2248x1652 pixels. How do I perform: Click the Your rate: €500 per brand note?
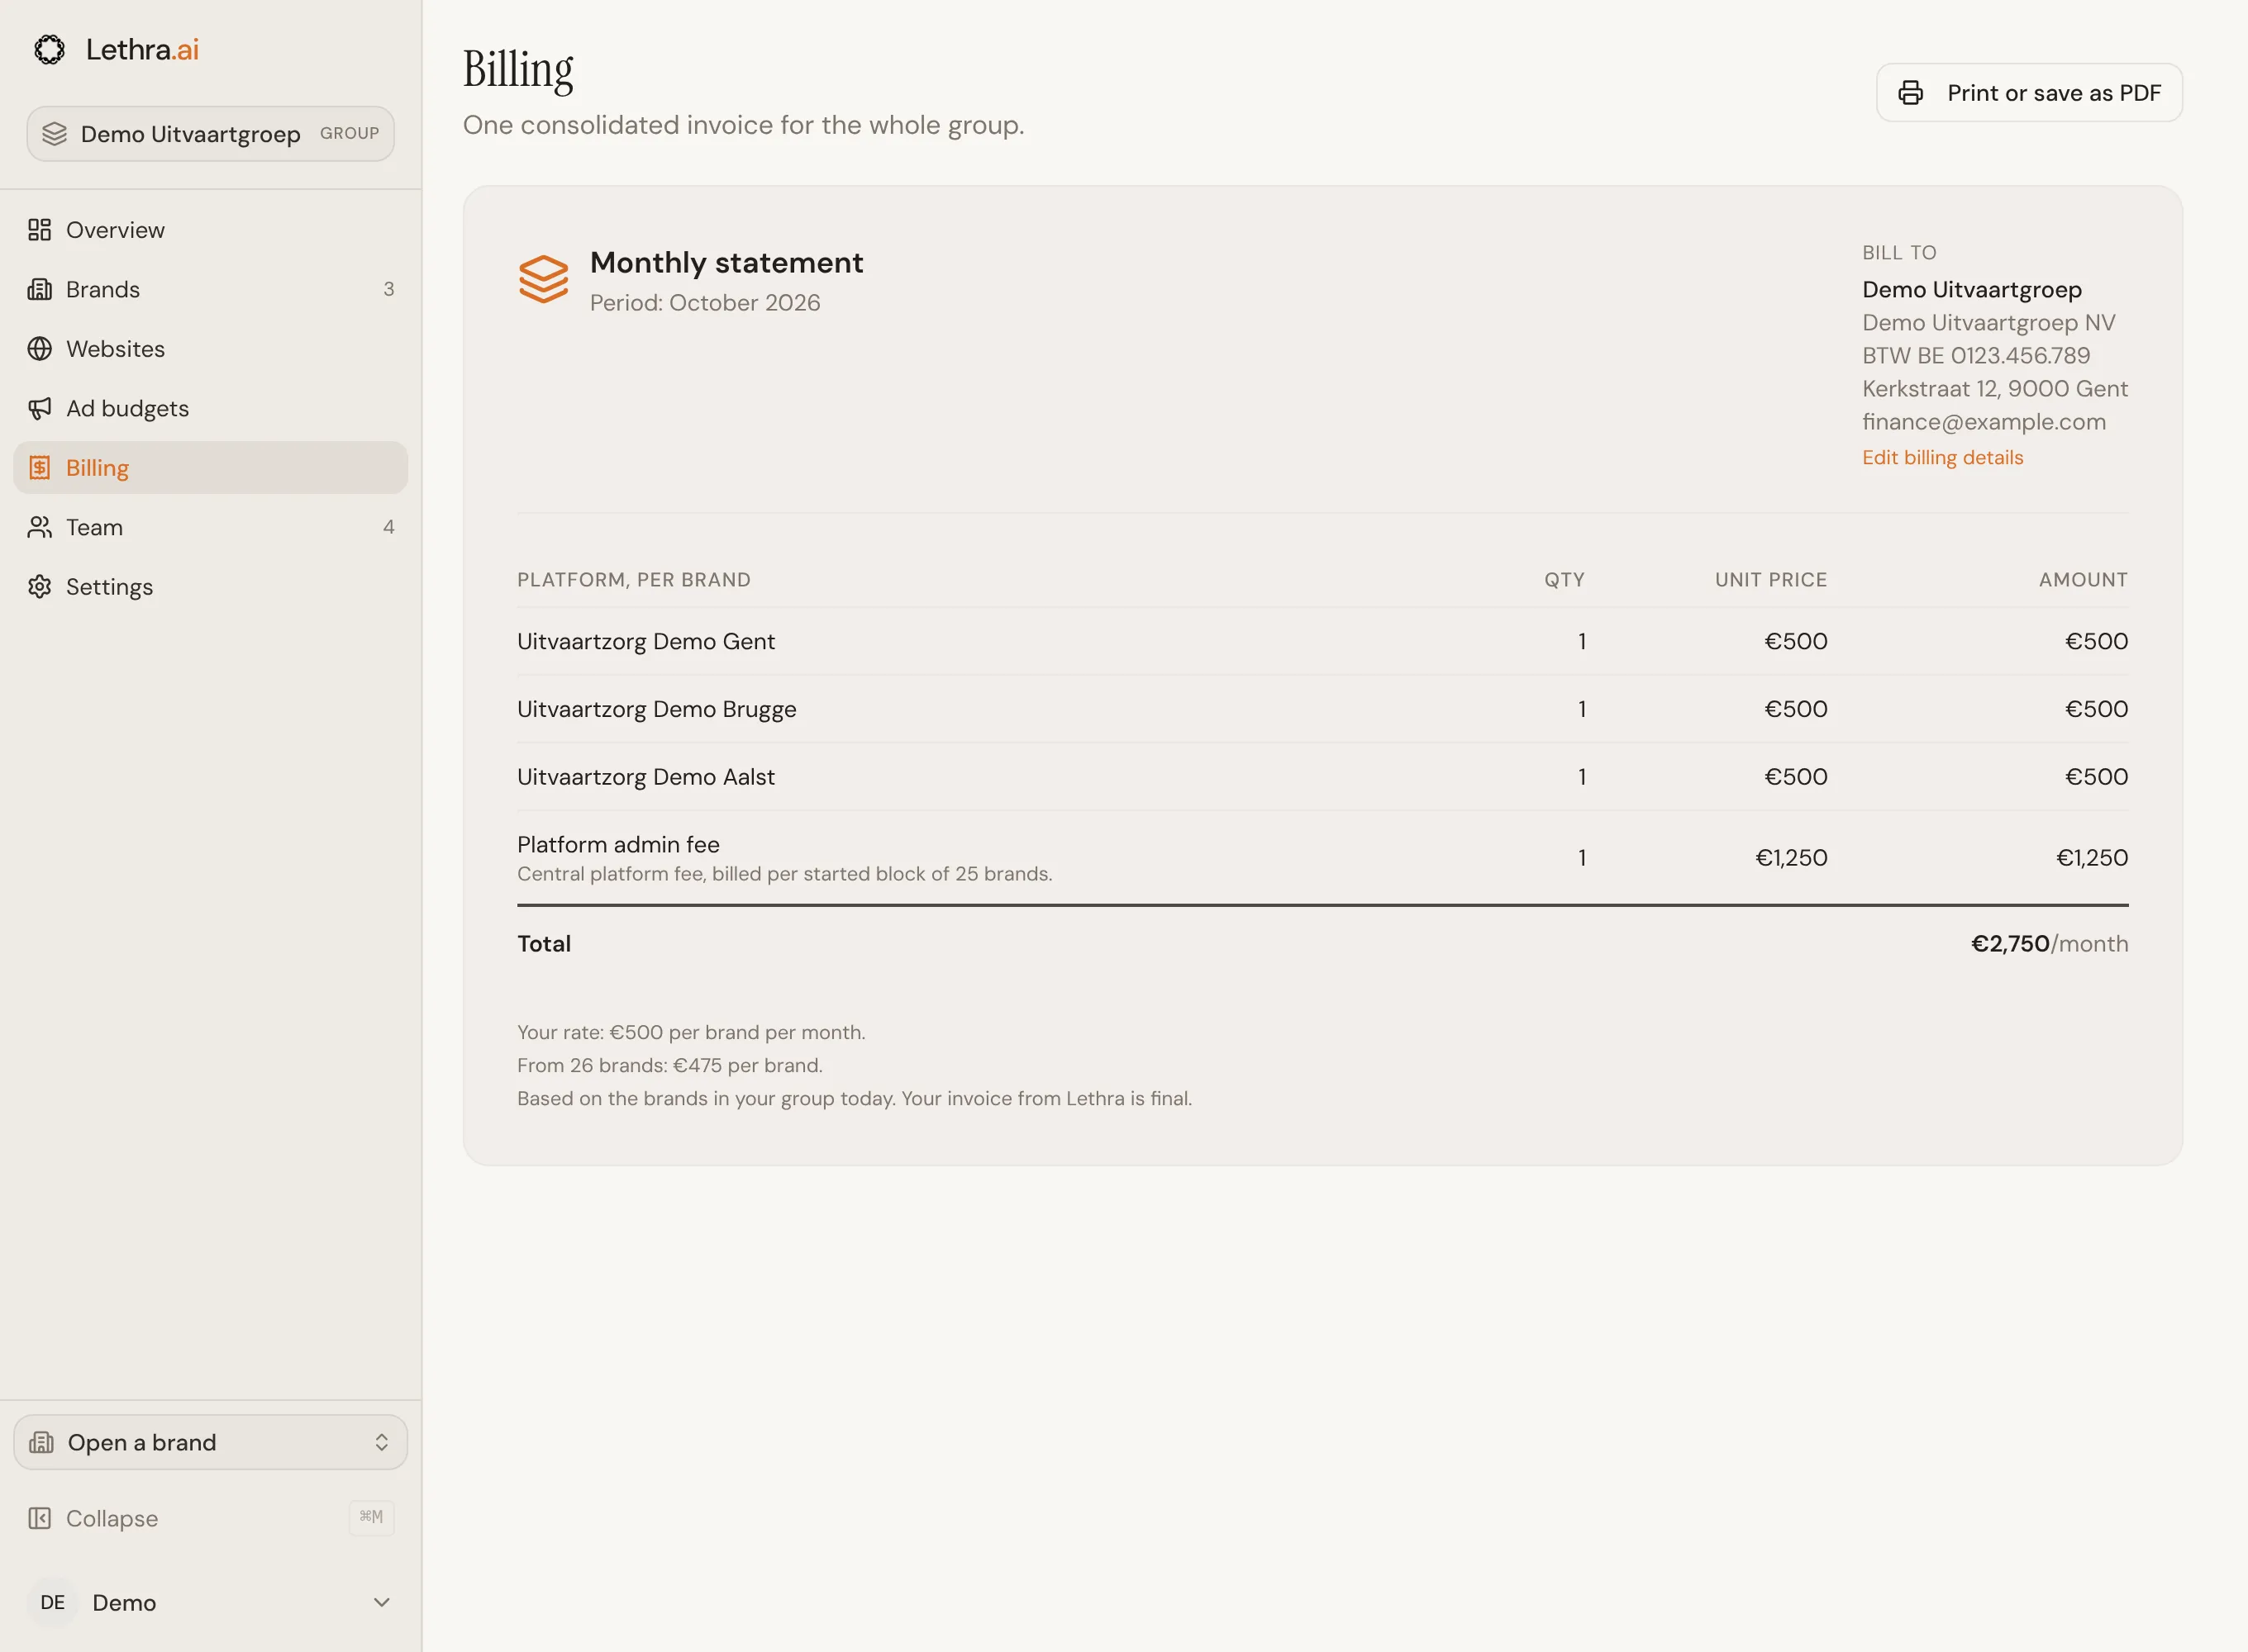click(691, 1032)
